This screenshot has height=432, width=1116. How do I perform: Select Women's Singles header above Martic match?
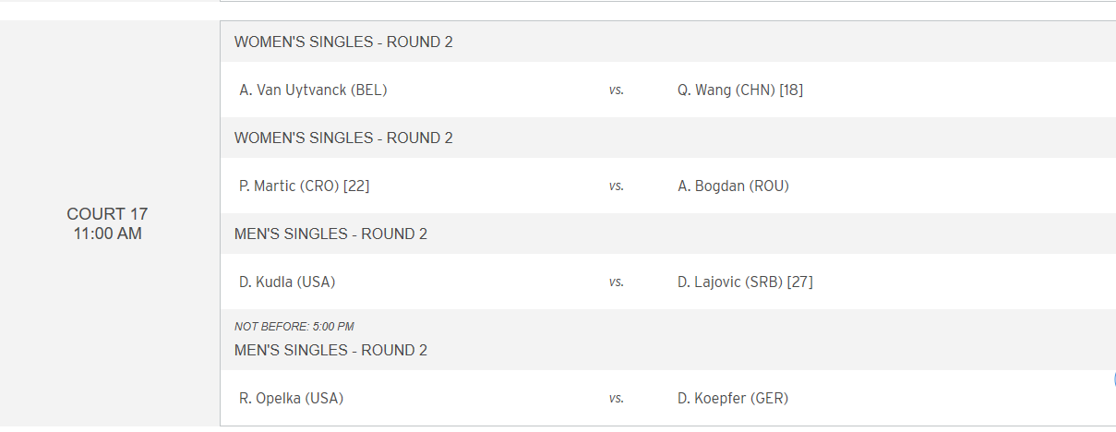click(x=343, y=138)
